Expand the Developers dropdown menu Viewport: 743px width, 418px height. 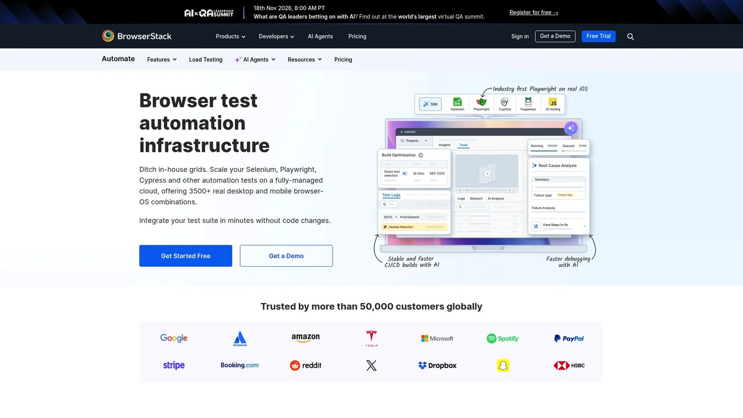(276, 36)
